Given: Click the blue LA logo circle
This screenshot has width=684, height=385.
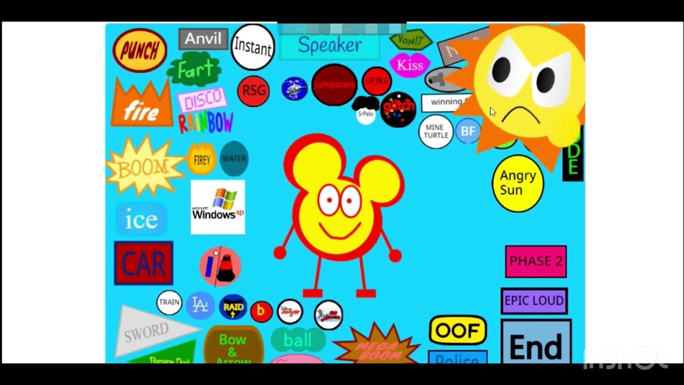Looking at the screenshot, I should click(200, 305).
